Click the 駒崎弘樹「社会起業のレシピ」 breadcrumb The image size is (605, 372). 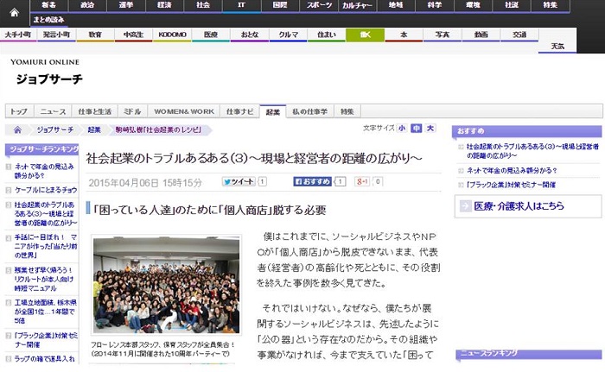click(158, 130)
